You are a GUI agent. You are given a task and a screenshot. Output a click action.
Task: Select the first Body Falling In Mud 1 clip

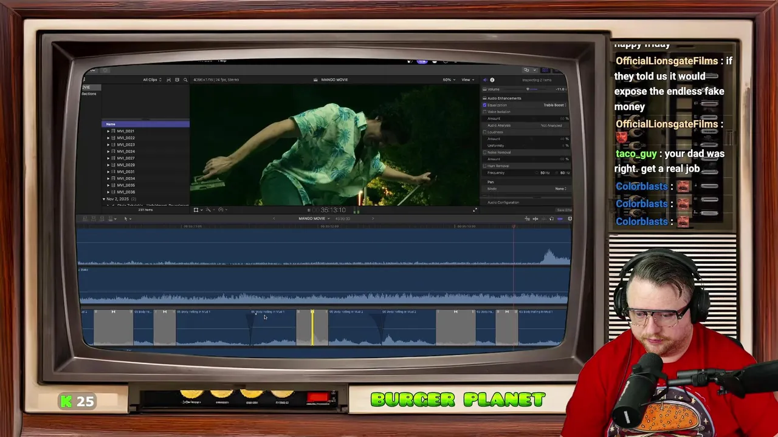point(213,328)
